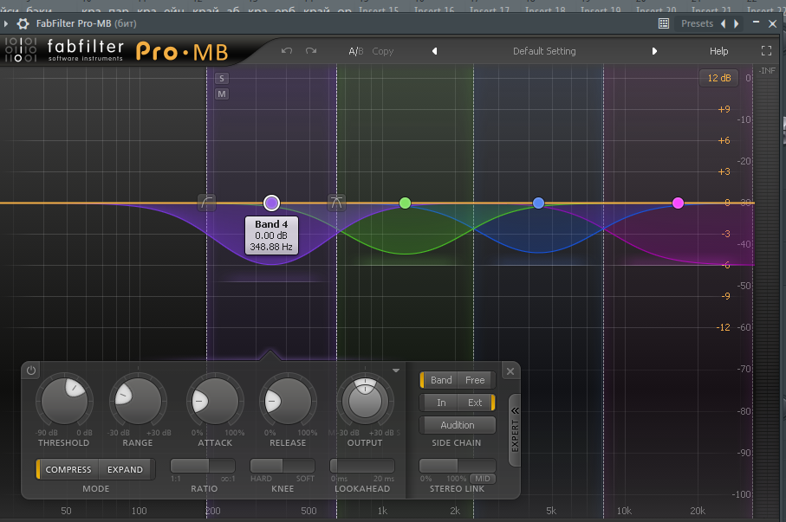Open the FL Studio plugin options gear
The width and height of the screenshot is (786, 522).
click(x=23, y=23)
